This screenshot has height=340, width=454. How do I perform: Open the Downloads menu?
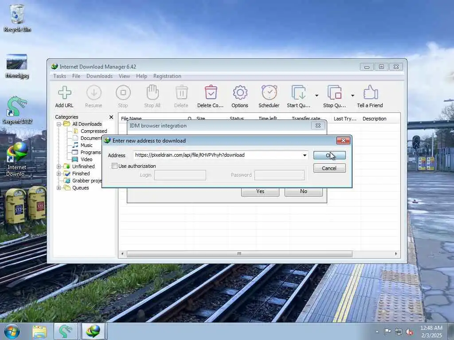100,76
